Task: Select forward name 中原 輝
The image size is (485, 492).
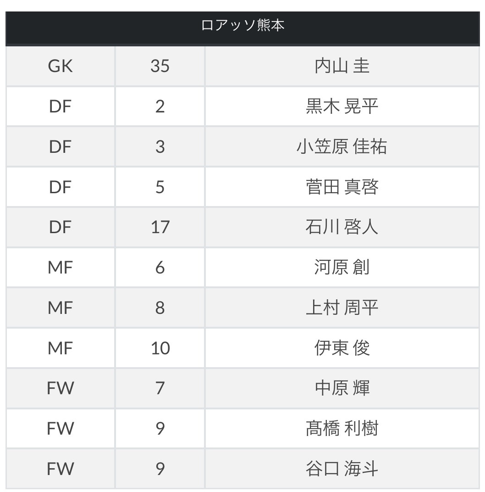Action: point(342,388)
